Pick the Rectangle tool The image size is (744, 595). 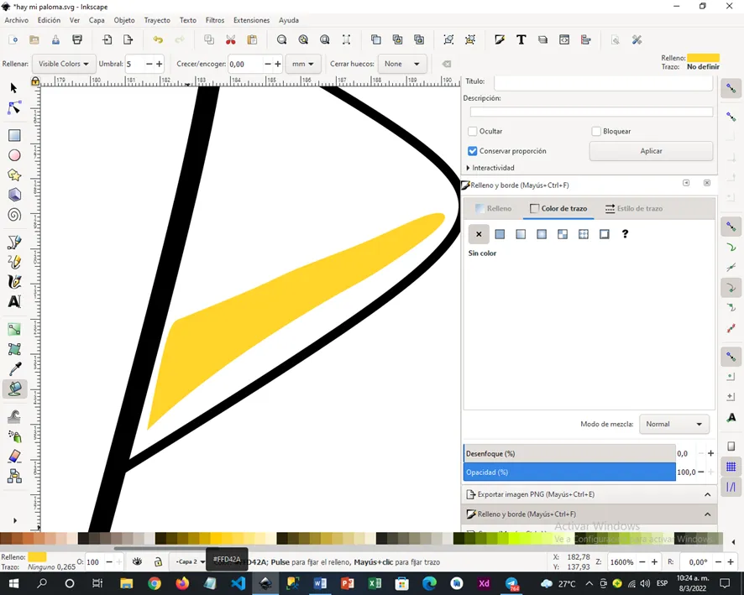14,136
